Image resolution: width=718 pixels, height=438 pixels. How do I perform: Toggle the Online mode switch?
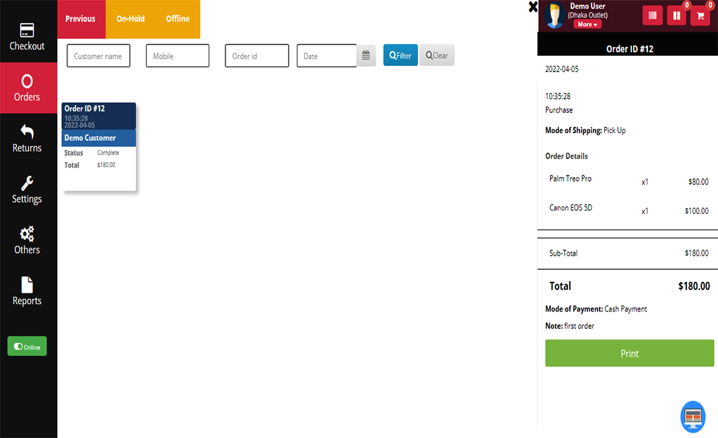point(27,346)
